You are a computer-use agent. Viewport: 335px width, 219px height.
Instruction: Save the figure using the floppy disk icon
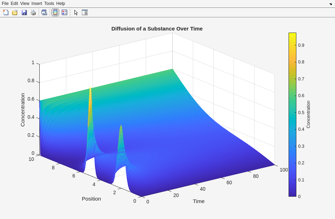24,12
